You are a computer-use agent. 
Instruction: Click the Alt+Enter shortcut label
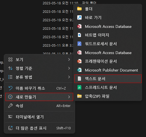pyautogui.click(x=63, y=106)
